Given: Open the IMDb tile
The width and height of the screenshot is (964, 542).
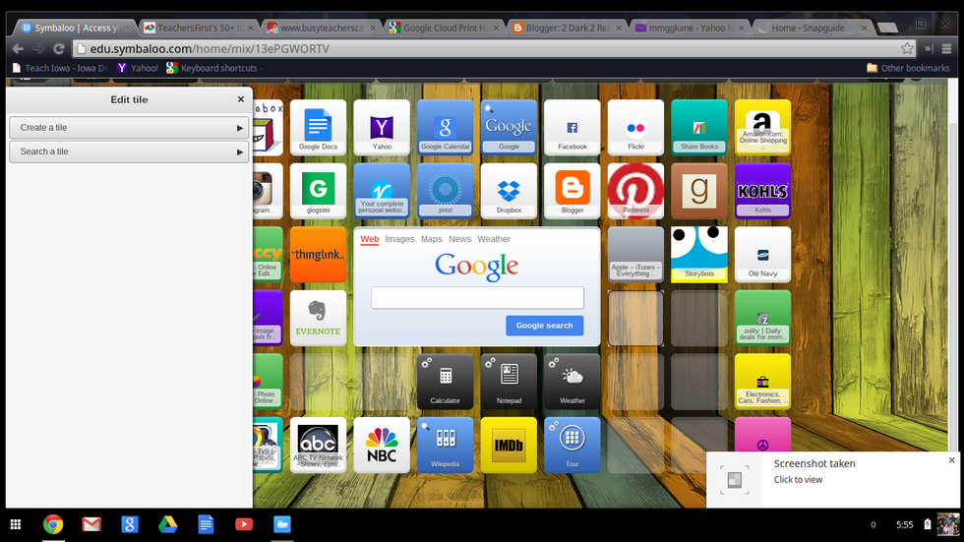Looking at the screenshot, I should (509, 445).
